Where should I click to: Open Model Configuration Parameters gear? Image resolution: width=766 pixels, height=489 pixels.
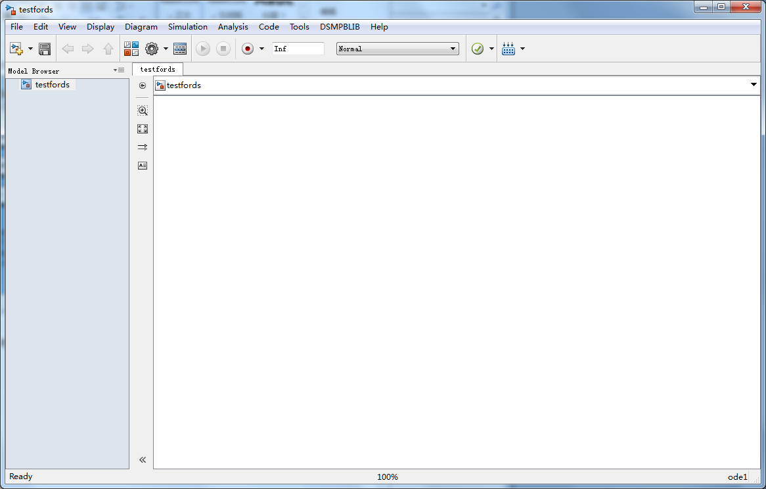pyautogui.click(x=152, y=49)
